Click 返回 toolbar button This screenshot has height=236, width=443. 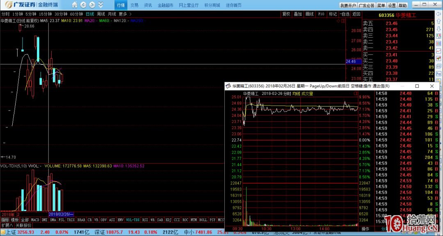(x=356, y=14)
